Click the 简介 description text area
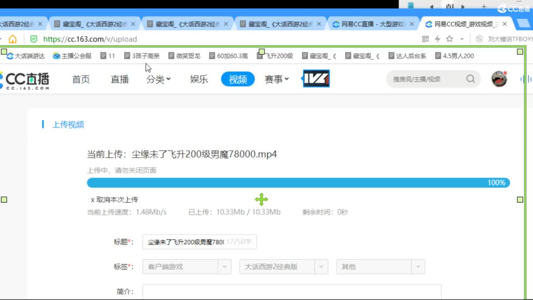 click(x=292, y=292)
